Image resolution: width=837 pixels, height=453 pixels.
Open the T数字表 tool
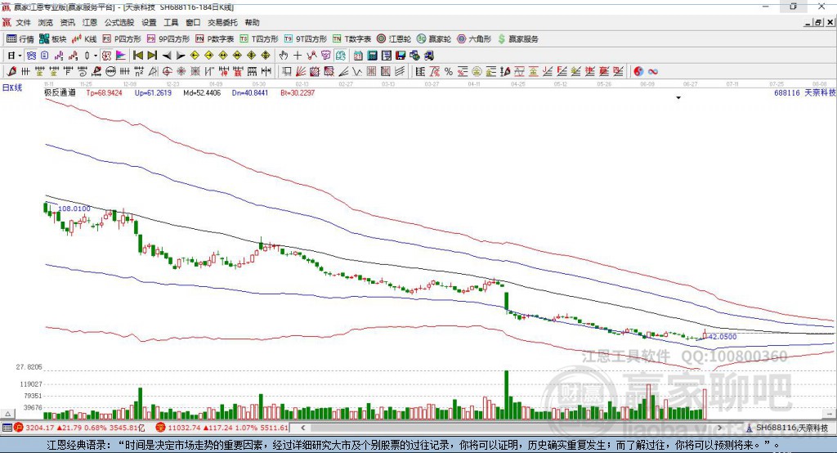click(x=351, y=39)
